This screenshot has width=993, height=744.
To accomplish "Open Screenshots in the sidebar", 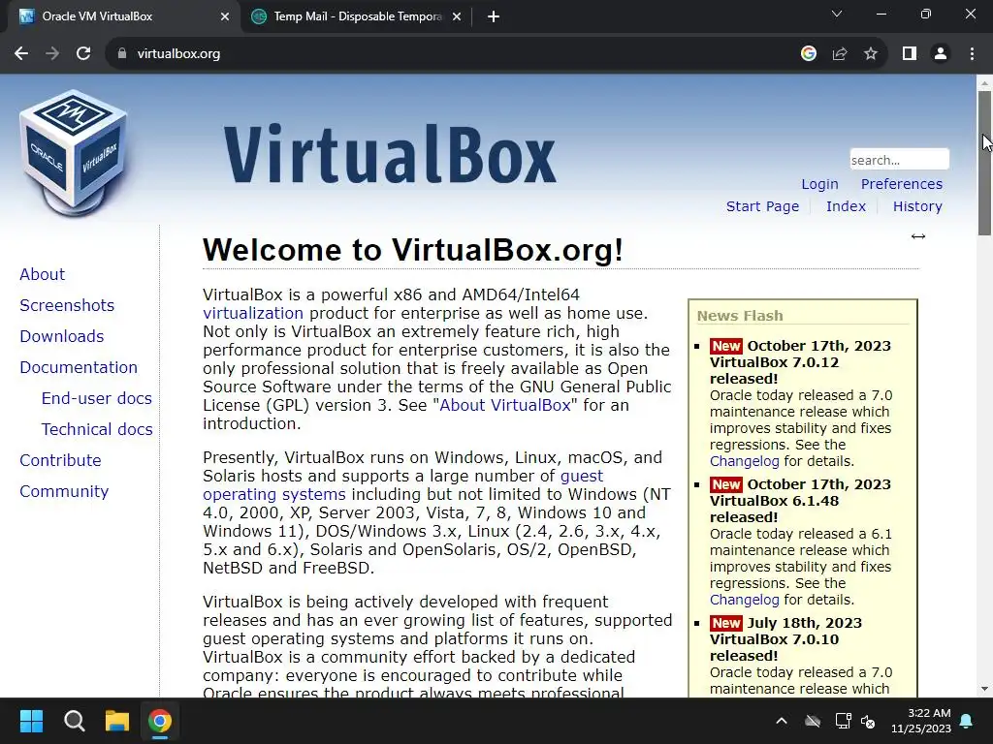I will (x=67, y=305).
